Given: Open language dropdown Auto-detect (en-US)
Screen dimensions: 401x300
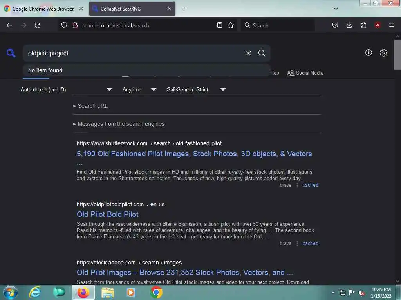Looking at the screenshot, I should [x=66, y=89].
